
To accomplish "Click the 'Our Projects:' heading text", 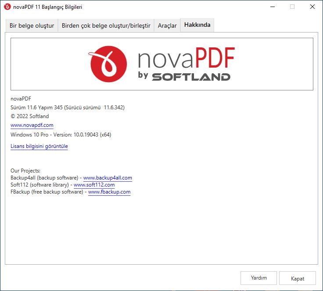I will point(25,171).
